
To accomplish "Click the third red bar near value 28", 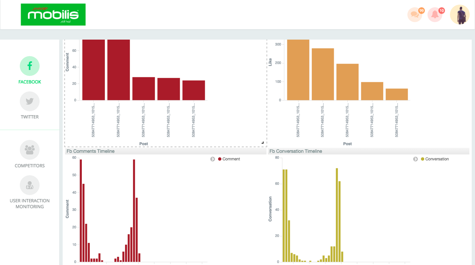I will pyautogui.click(x=143, y=88).
